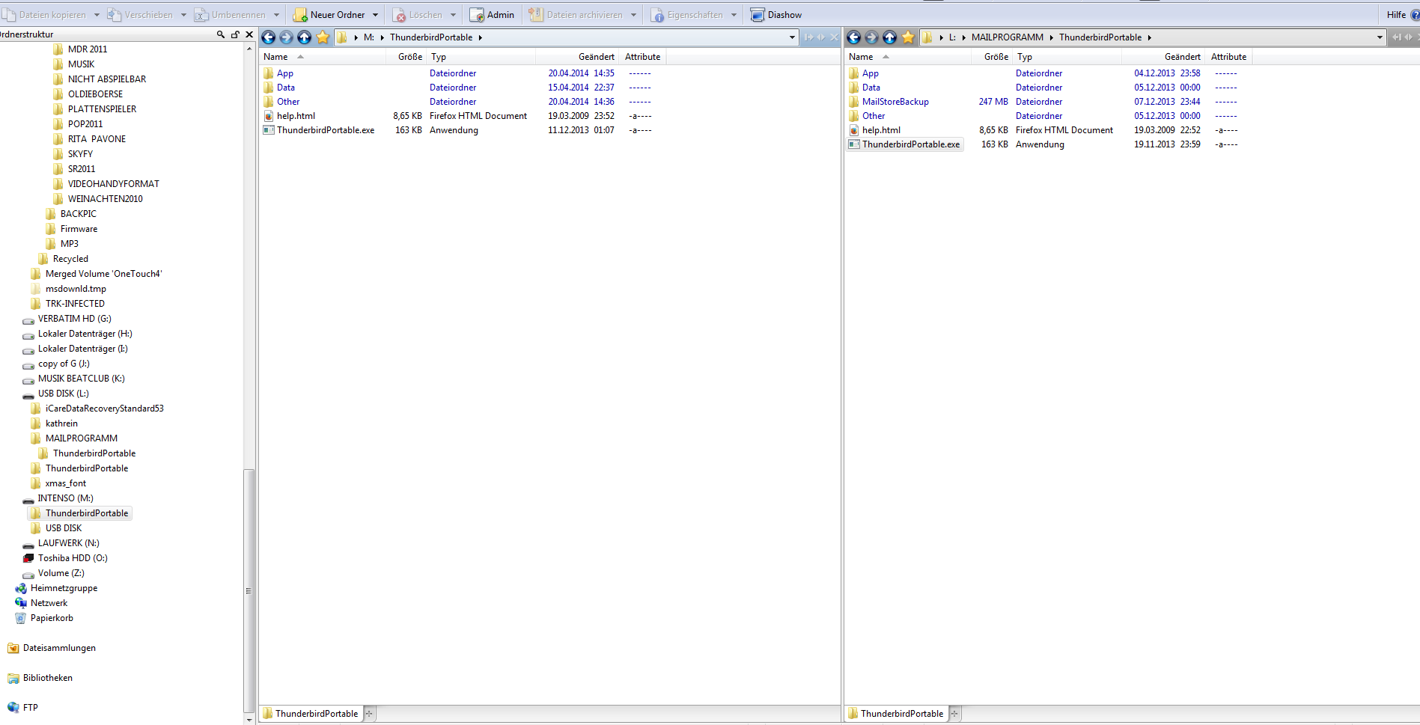Select USB DISK (L:) in folder tree

tap(63, 394)
